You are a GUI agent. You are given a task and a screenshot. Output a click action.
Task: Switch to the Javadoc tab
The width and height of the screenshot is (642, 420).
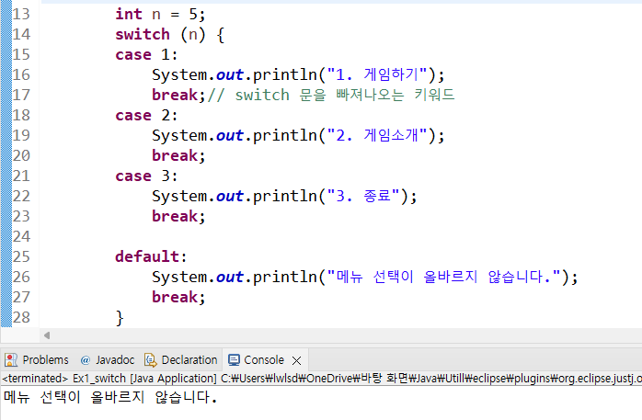click(x=108, y=360)
